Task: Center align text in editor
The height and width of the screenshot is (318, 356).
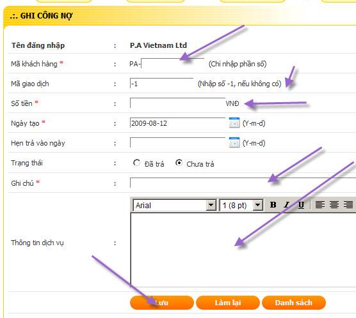Action: (334, 205)
